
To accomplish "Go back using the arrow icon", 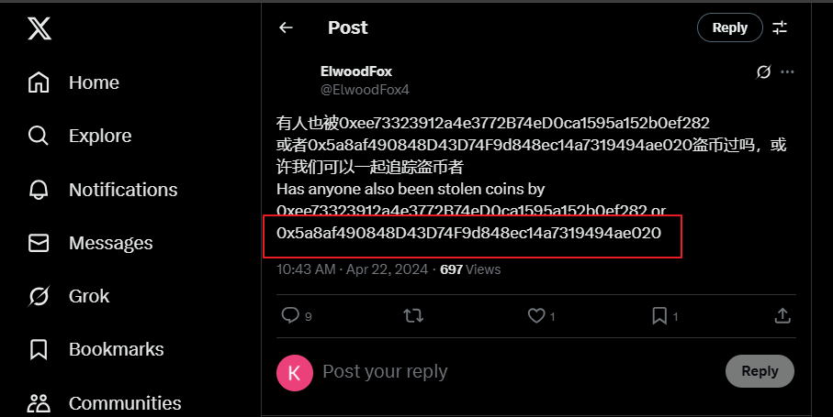I will [x=286, y=27].
